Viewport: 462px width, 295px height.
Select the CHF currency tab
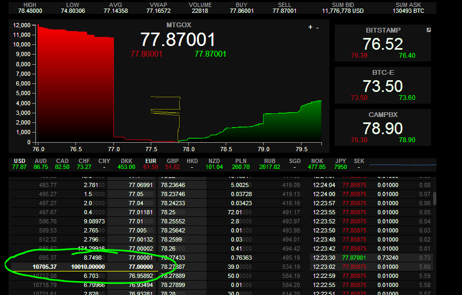point(84,164)
